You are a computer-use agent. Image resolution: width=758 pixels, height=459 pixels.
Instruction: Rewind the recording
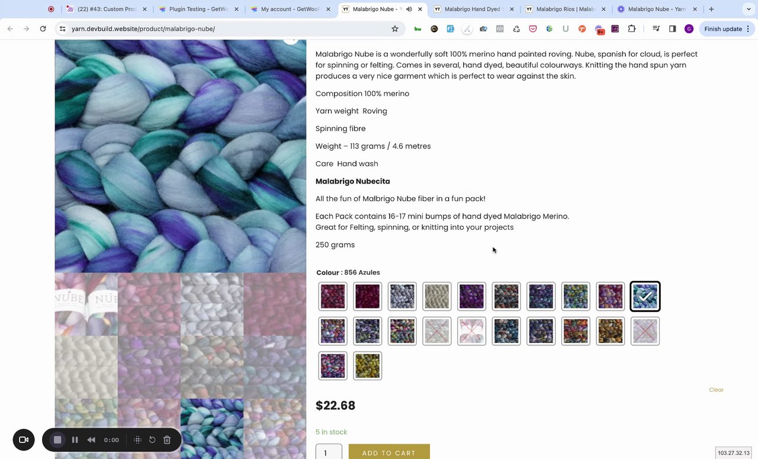pyautogui.click(x=91, y=439)
